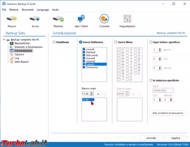
Task: Open the Language menu
Action: coord(43,10)
